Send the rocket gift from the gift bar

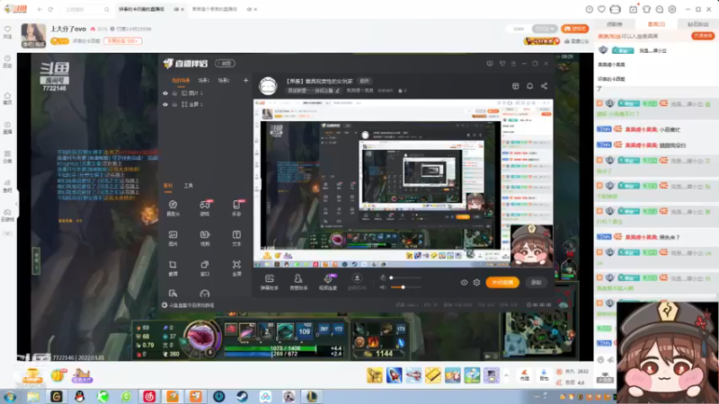(x=394, y=375)
